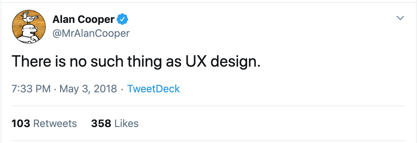Click the 7:33 PM time text
Viewport: 418px width, 143px height.
click(31, 89)
